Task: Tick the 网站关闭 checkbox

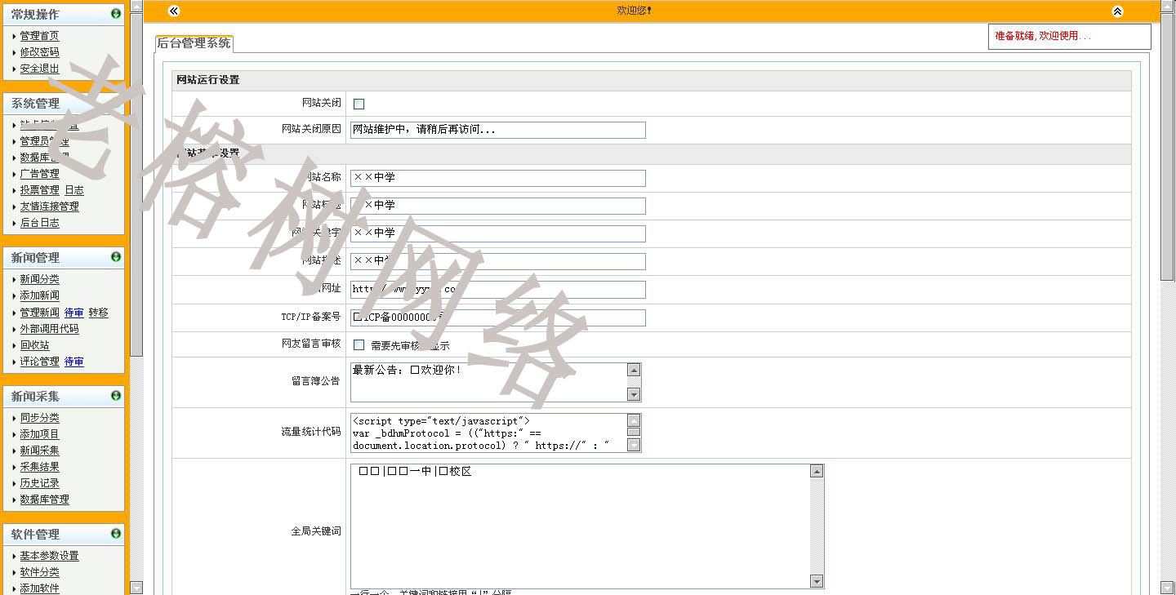Action: click(359, 104)
